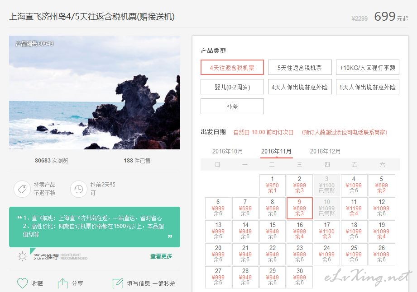Select November 17 at ¥1100
Screen dimensions: 417x292
pos(327,231)
